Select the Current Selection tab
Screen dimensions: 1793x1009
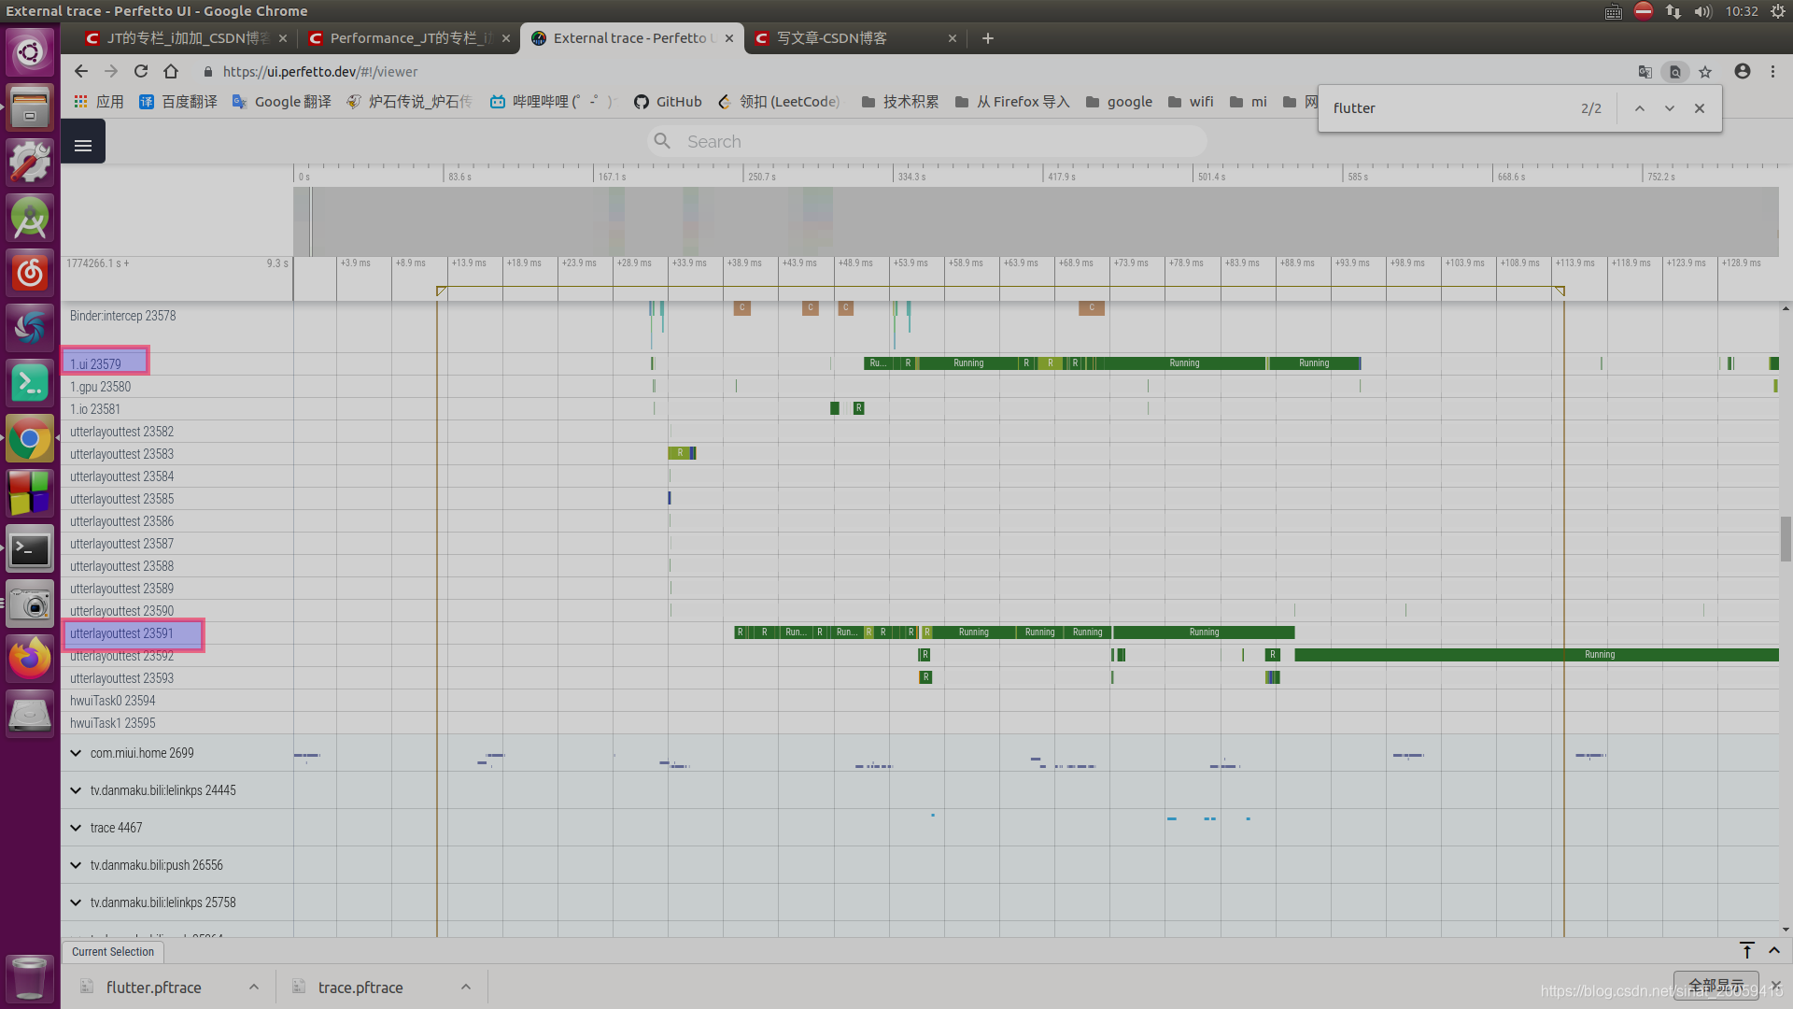click(113, 952)
